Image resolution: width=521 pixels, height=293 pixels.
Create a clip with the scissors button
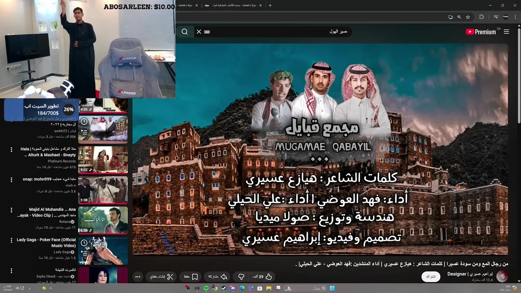tap(162, 277)
